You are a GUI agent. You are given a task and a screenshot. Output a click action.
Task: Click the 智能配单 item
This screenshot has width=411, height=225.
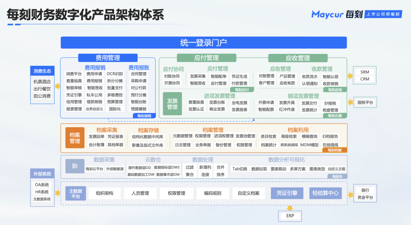[x=218, y=76]
